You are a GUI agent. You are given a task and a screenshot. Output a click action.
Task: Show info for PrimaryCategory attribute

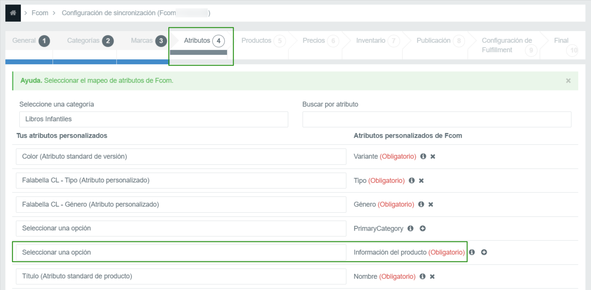click(410, 228)
